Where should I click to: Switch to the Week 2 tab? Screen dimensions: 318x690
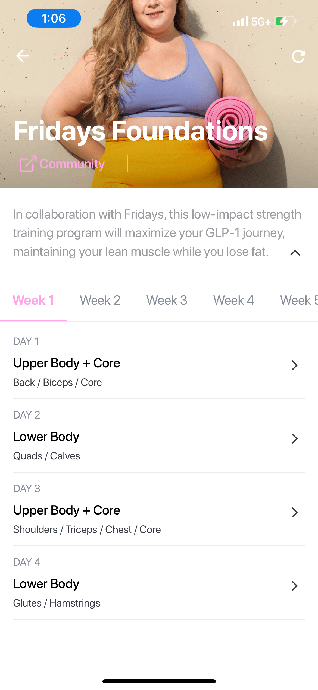point(100,300)
